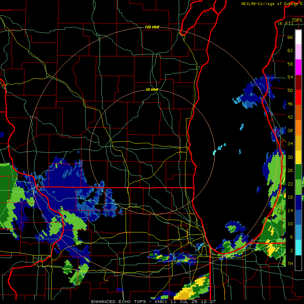The image size is (304, 304).
Task: Select the '46' legend value
Action: point(290,104)
